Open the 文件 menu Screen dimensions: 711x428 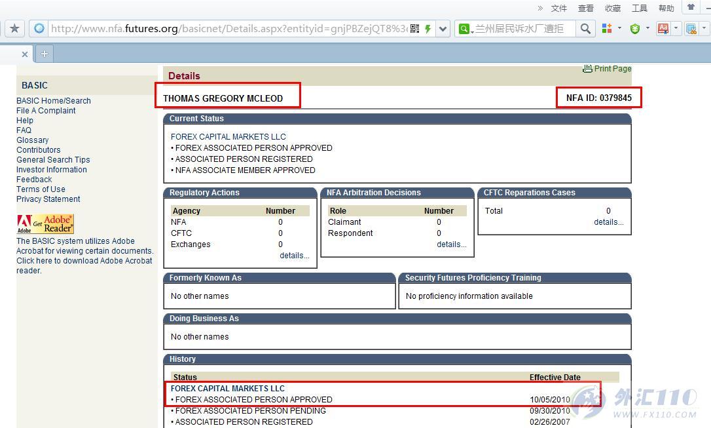558,8
